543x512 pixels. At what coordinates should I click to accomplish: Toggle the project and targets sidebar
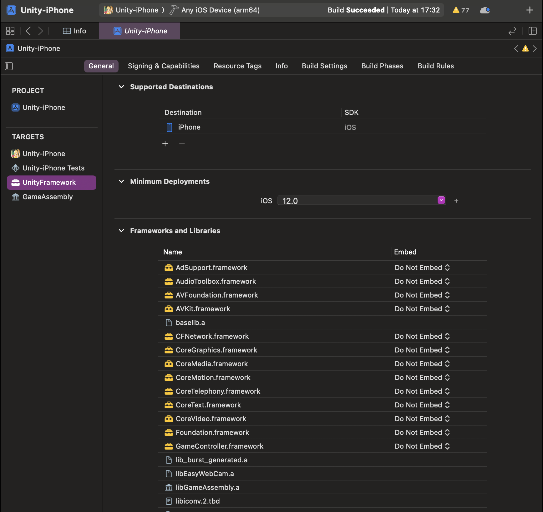point(9,66)
